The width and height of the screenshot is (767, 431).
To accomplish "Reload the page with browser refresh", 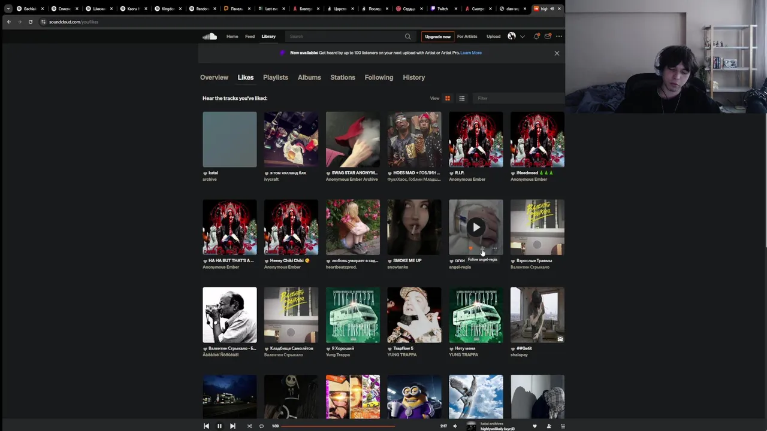I will pyautogui.click(x=30, y=22).
